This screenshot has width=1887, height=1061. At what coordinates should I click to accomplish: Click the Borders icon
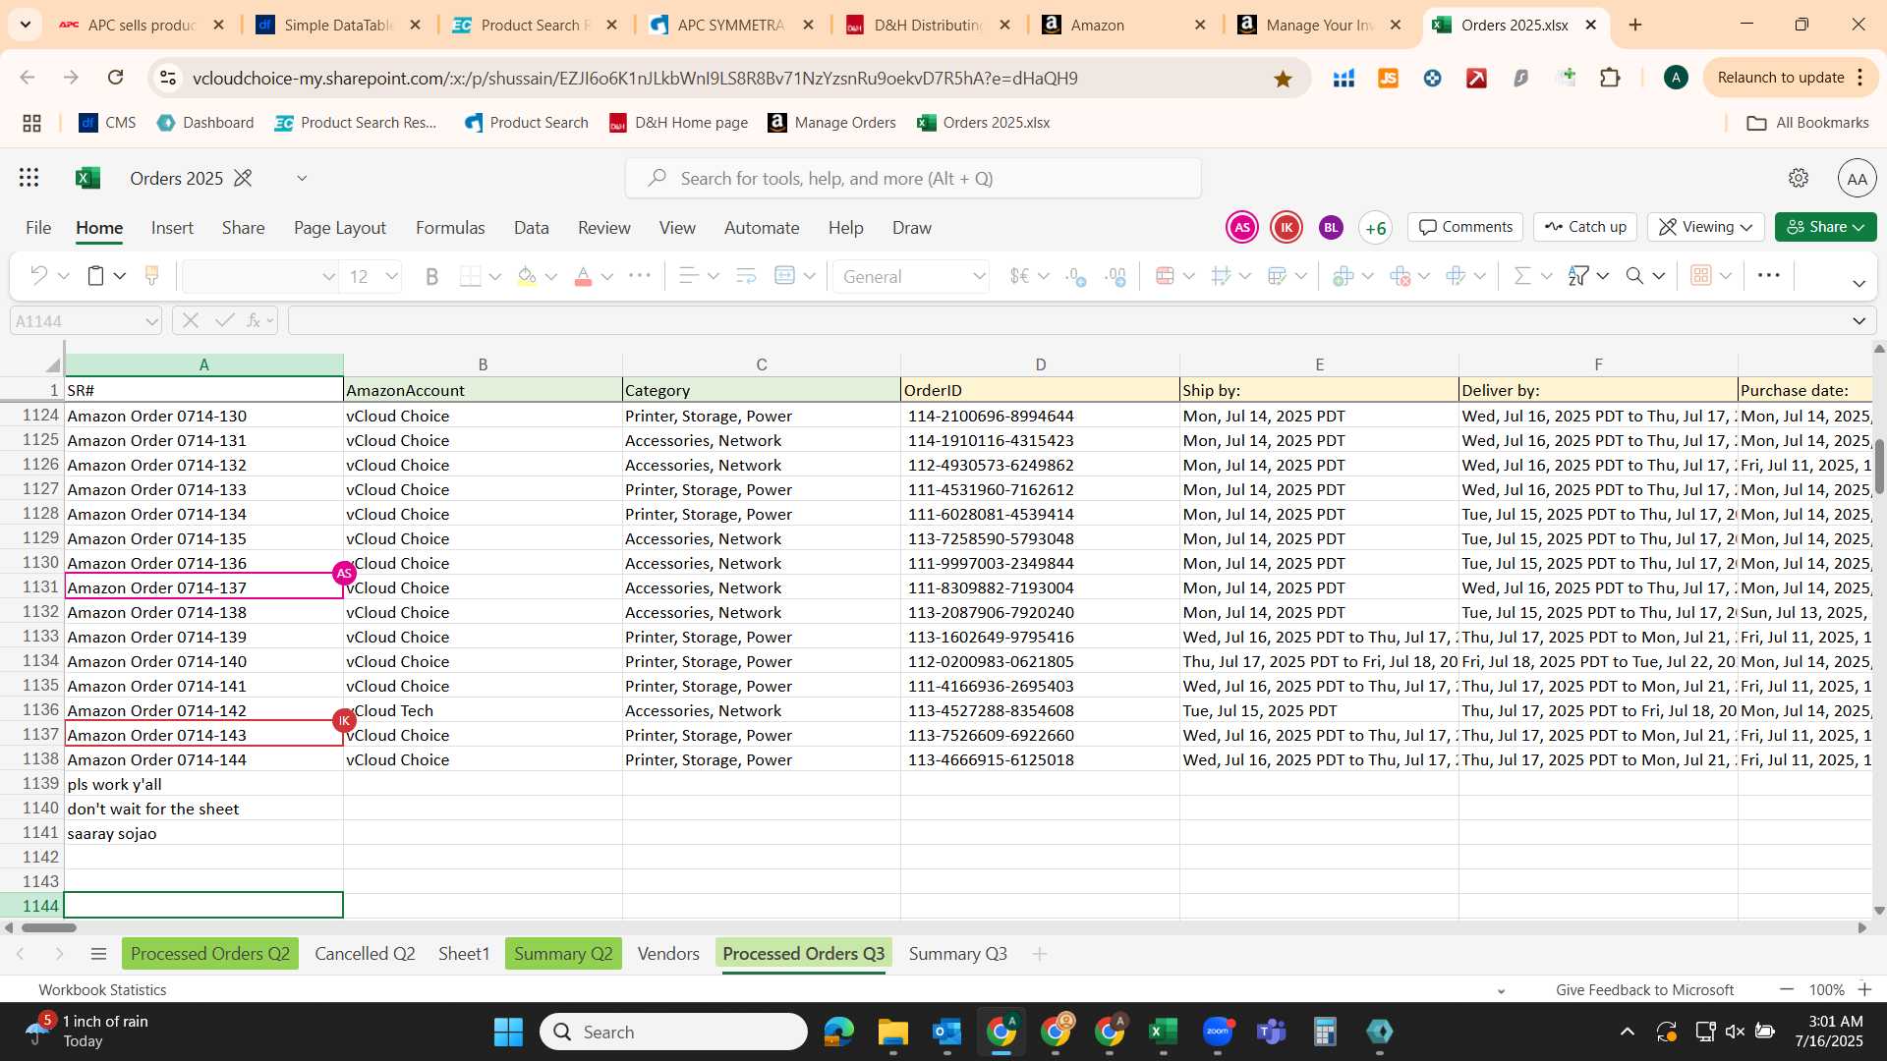click(x=471, y=276)
